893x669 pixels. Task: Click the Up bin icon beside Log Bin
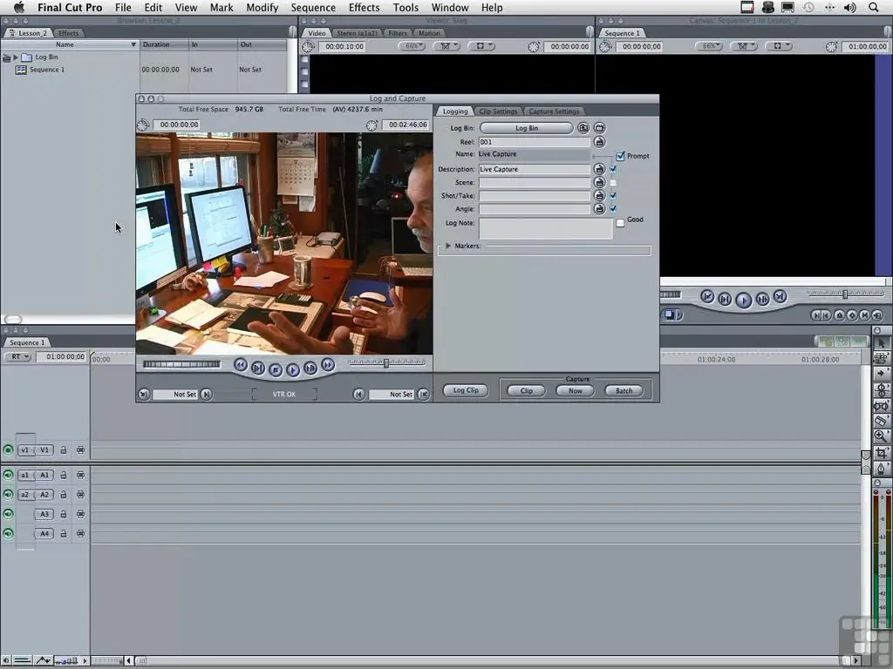coord(583,128)
